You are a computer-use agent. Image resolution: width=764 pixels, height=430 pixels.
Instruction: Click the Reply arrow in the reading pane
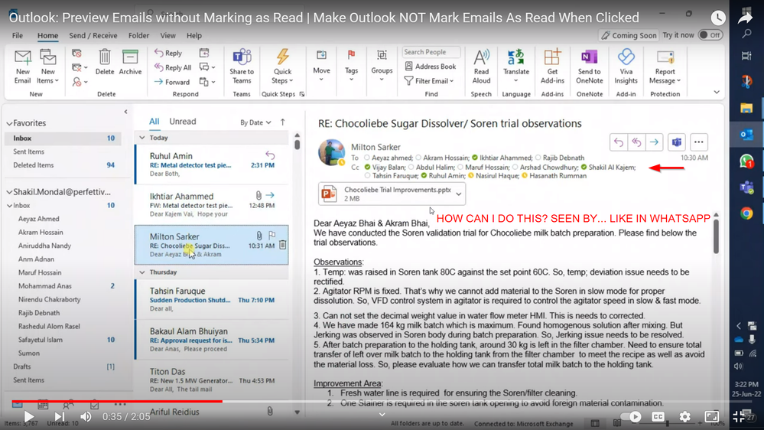coord(619,142)
